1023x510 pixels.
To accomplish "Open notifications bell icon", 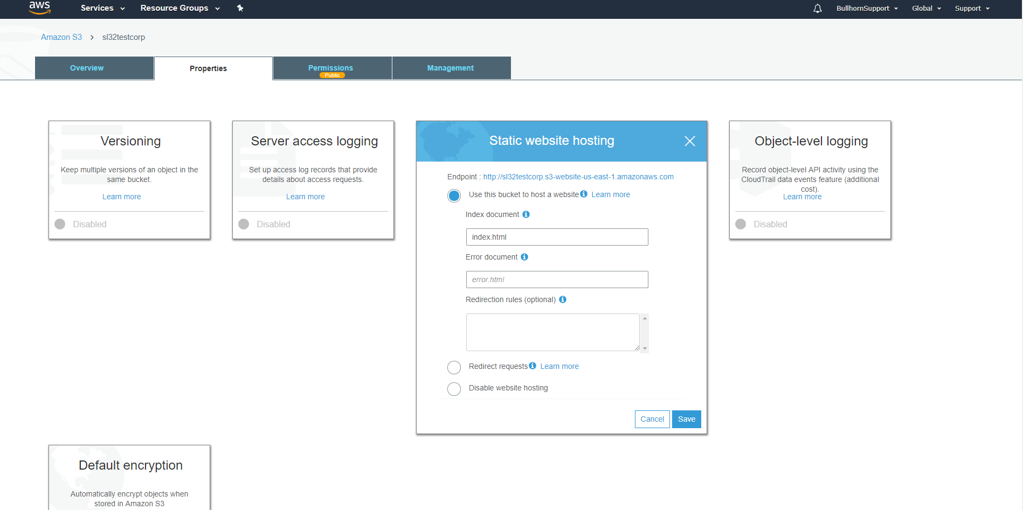I will (818, 8).
